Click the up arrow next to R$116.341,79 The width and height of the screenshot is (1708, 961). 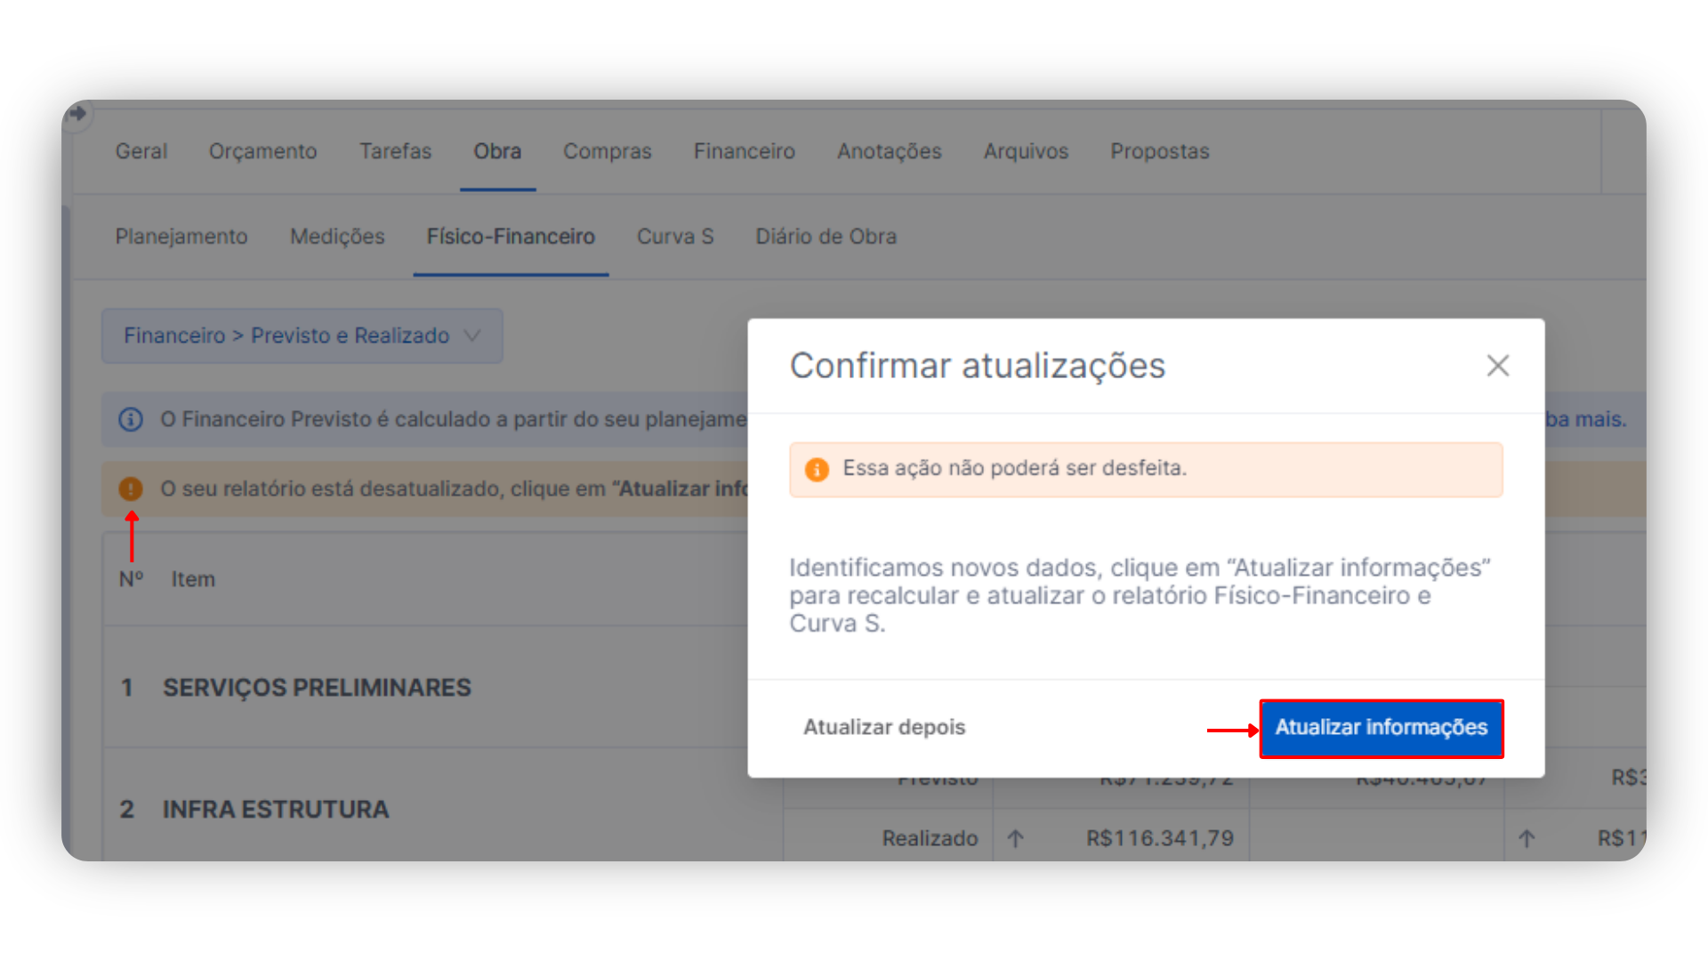(x=1016, y=838)
